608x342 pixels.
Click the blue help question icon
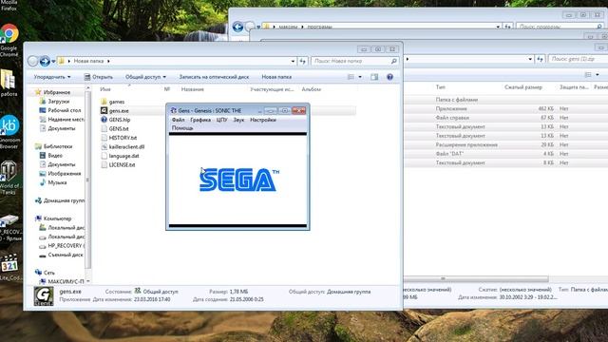click(x=389, y=77)
